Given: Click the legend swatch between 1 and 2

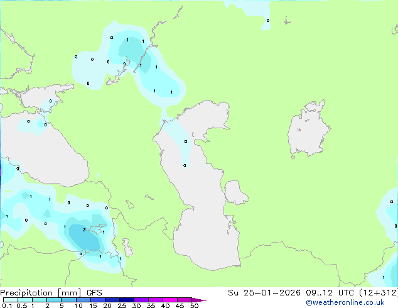Looking at the screenshot, I should pos(40,300).
